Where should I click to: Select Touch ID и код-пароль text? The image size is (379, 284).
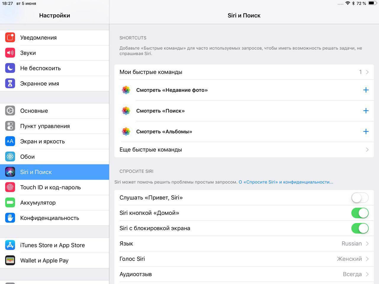(50, 187)
